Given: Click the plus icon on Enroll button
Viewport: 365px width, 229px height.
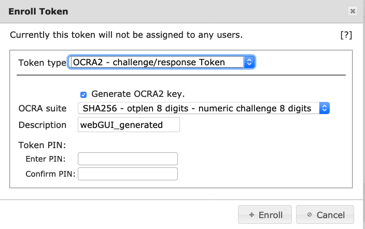Looking at the screenshot, I should click(x=251, y=215).
